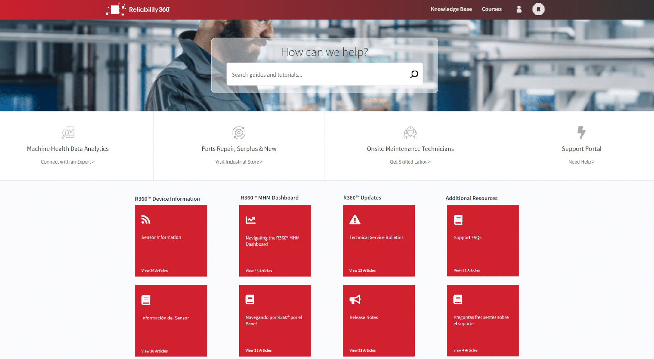Open the Knowledge Base menu item
The image size is (654, 359).
click(x=451, y=9)
